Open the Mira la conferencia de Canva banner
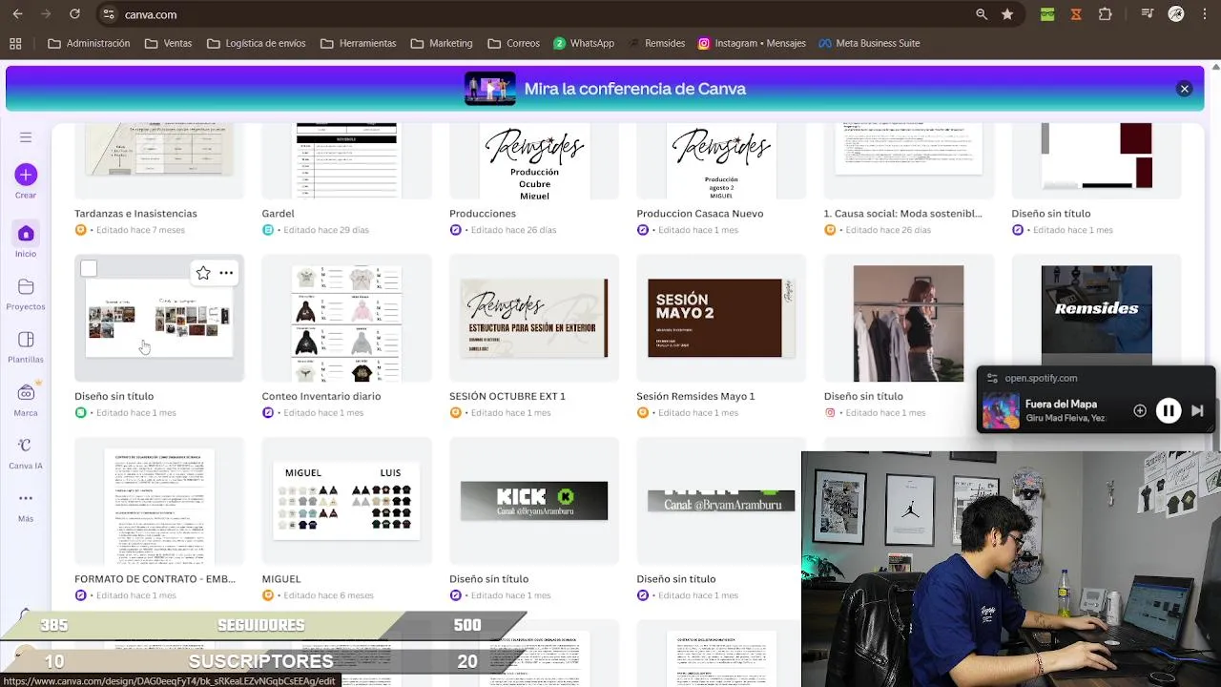This screenshot has height=687, width=1221. click(605, 89)
